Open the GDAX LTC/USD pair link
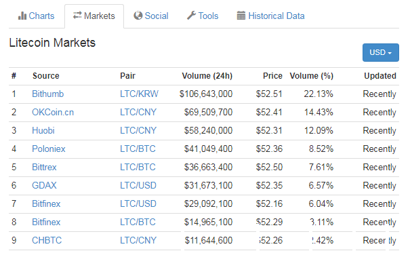 coord(138,185)
